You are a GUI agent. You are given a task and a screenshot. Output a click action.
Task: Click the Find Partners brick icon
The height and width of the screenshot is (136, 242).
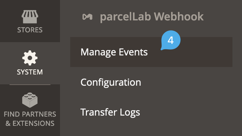point(30,100)
